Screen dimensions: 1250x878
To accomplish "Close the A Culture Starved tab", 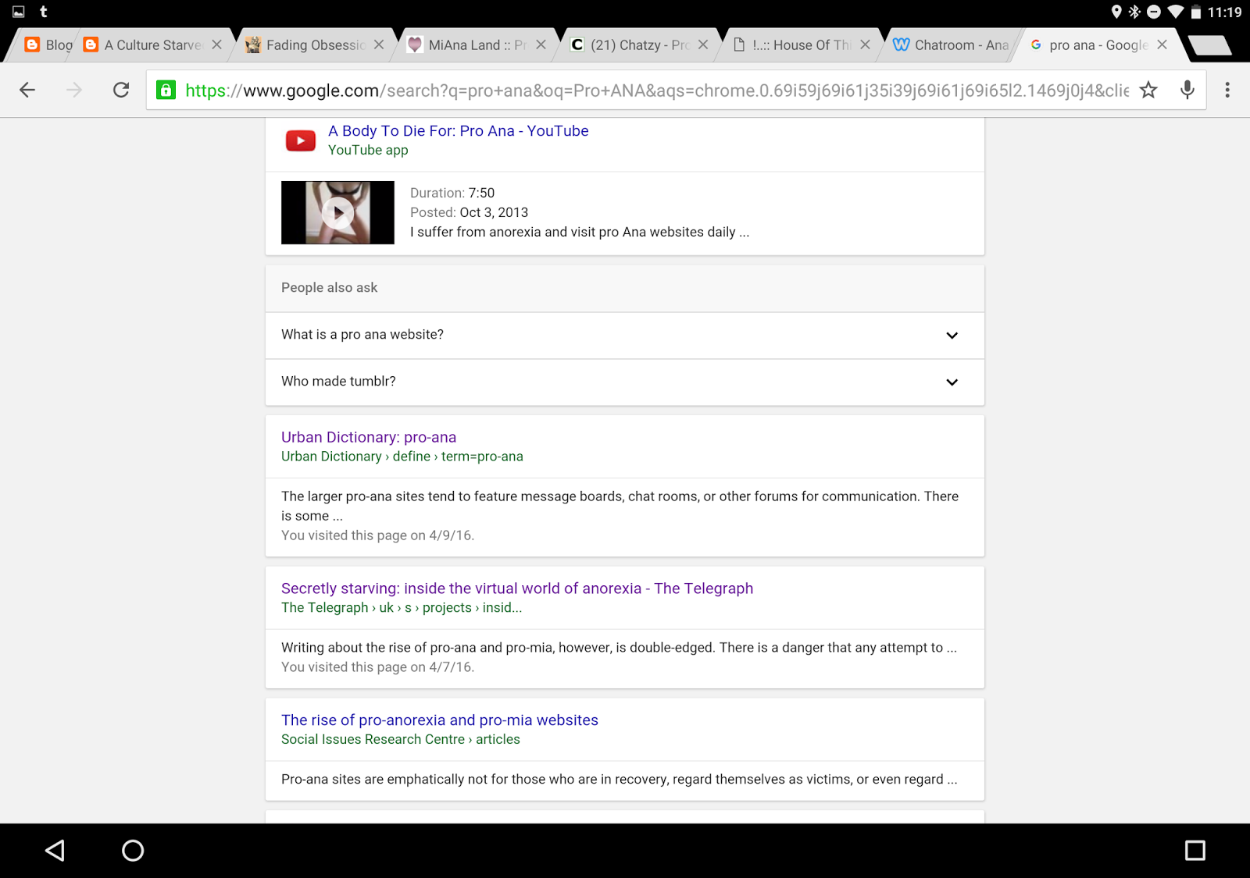I will click(216, 45).
